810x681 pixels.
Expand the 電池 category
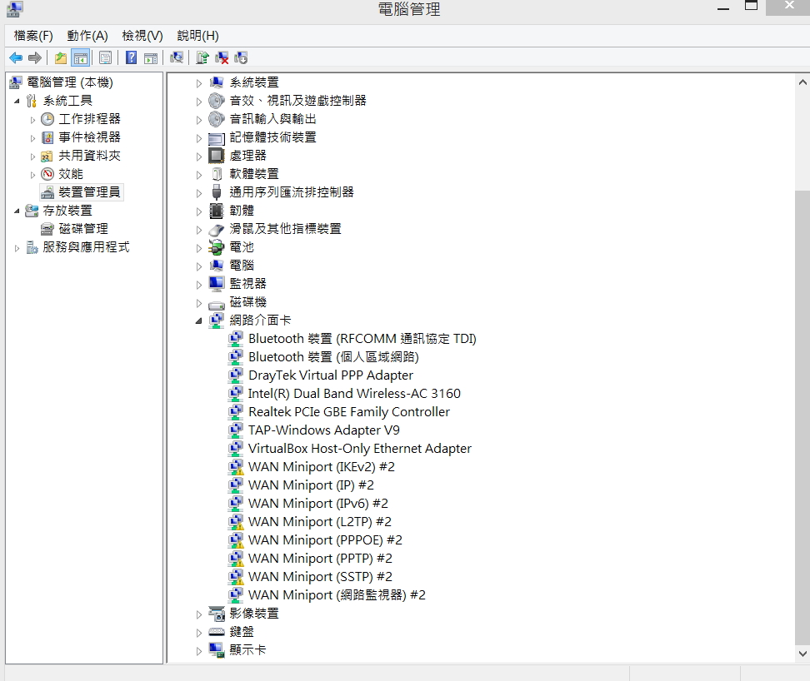(x=198, y=247)
